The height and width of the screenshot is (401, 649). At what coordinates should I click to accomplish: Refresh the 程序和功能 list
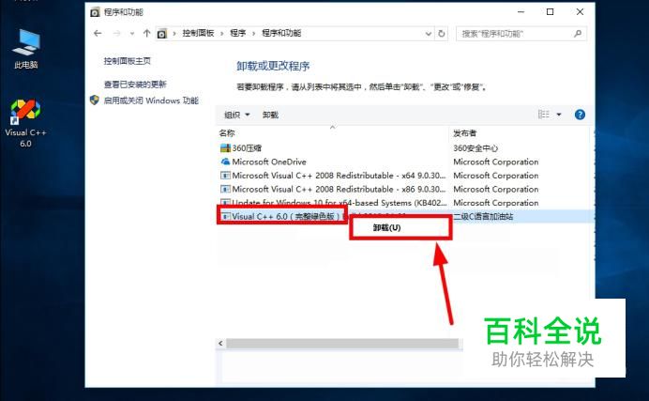click(x=441, y=34)
